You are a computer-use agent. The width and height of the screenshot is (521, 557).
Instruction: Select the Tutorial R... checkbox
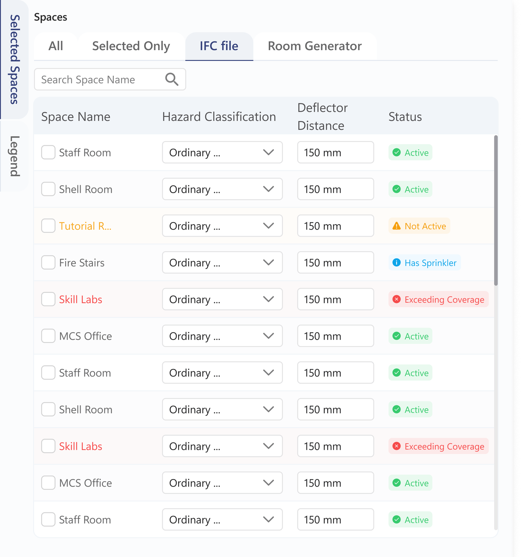point(48,226)
